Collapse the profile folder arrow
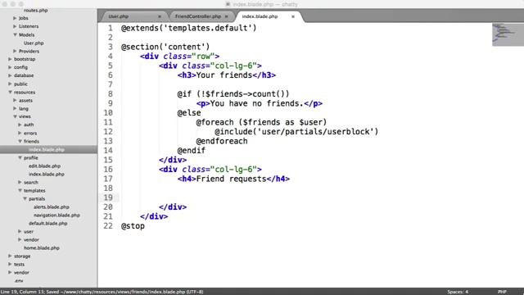524x295 pixels. pos(20,157)
